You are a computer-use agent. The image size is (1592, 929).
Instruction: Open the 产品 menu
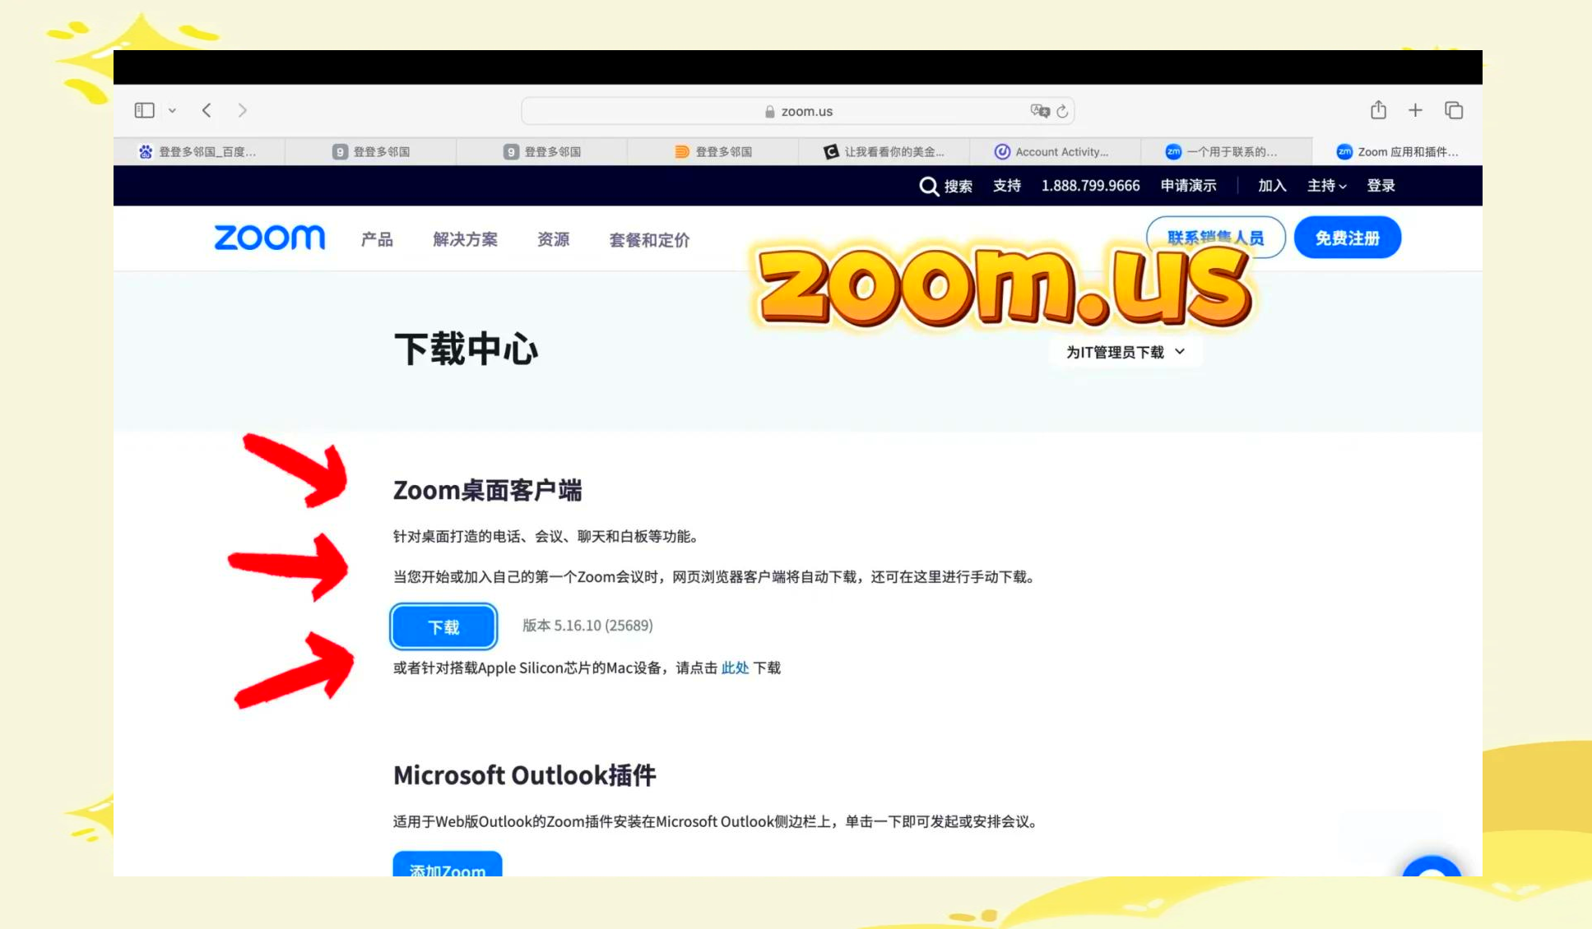pyautogui.click(x=377, y=239)
